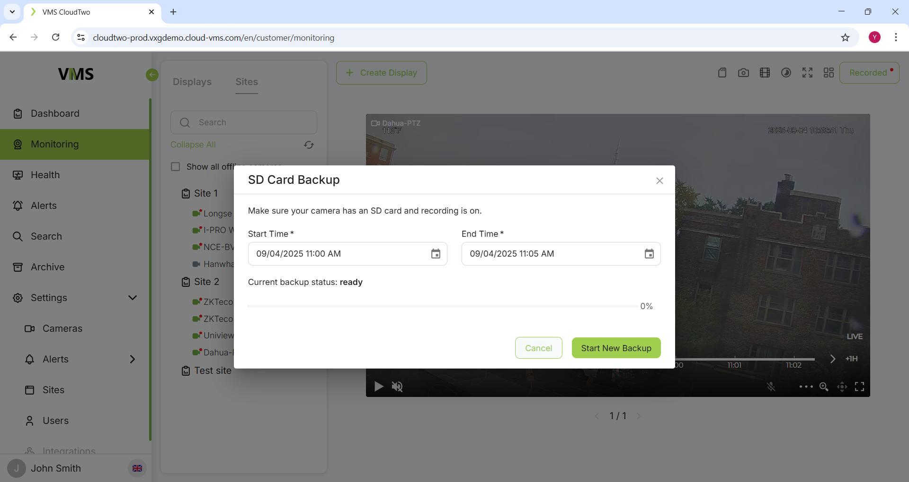Unmute the video player audio

[x=397, y=387]
